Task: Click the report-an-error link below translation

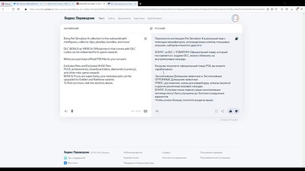Action: click(x=229, y=120)
